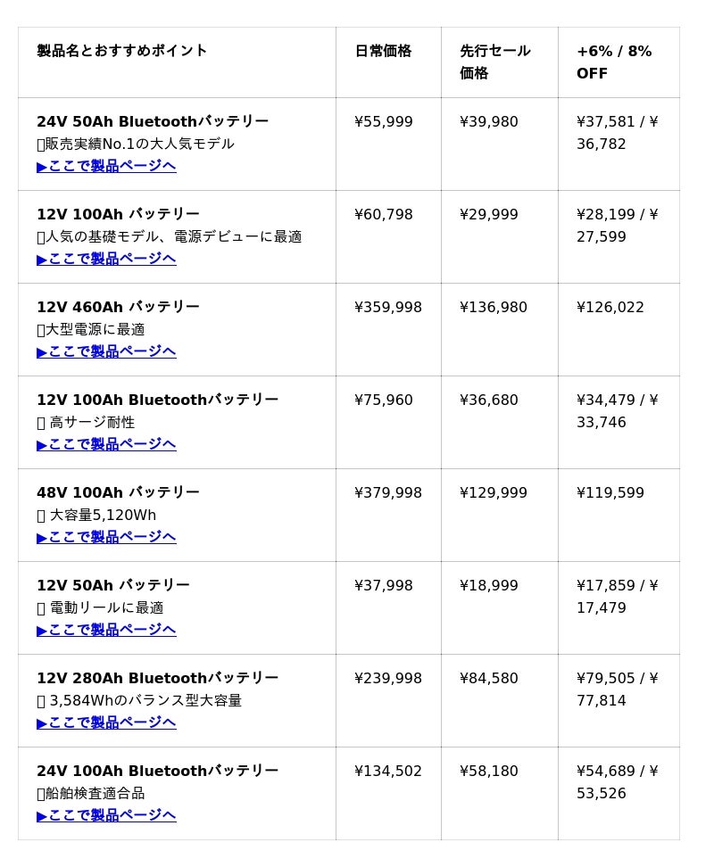Screen dimensions: 714x867
Task: Click the 12V 460Ah バッテリー product title
Action: [118, 307]
